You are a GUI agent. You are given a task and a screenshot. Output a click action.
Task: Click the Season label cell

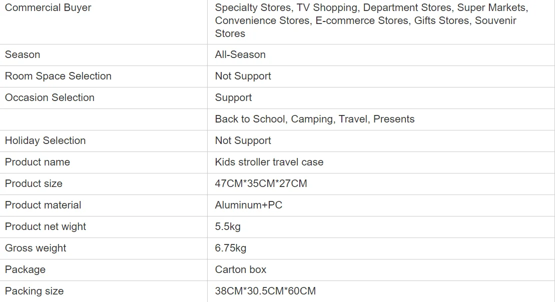tap(23, 54)
